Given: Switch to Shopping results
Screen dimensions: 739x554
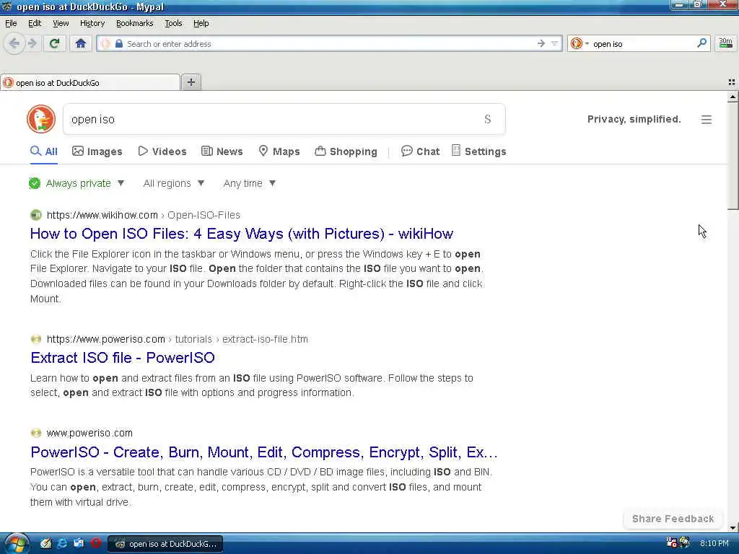Looking at the screenshot, I should tap(346, 151).
